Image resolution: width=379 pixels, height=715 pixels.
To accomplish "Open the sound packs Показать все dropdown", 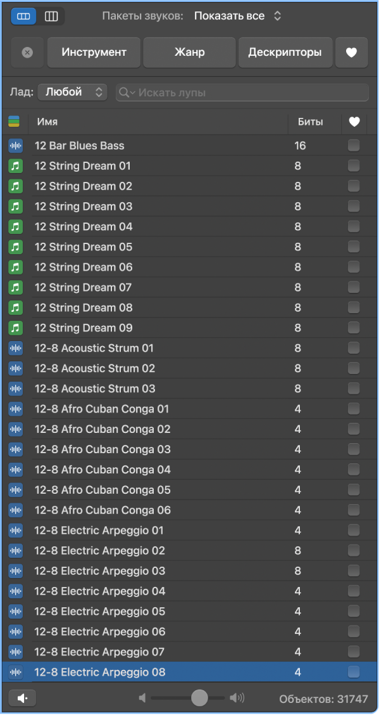I will tap(238, 16).
